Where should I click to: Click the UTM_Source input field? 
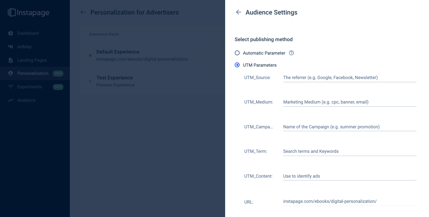349,78
